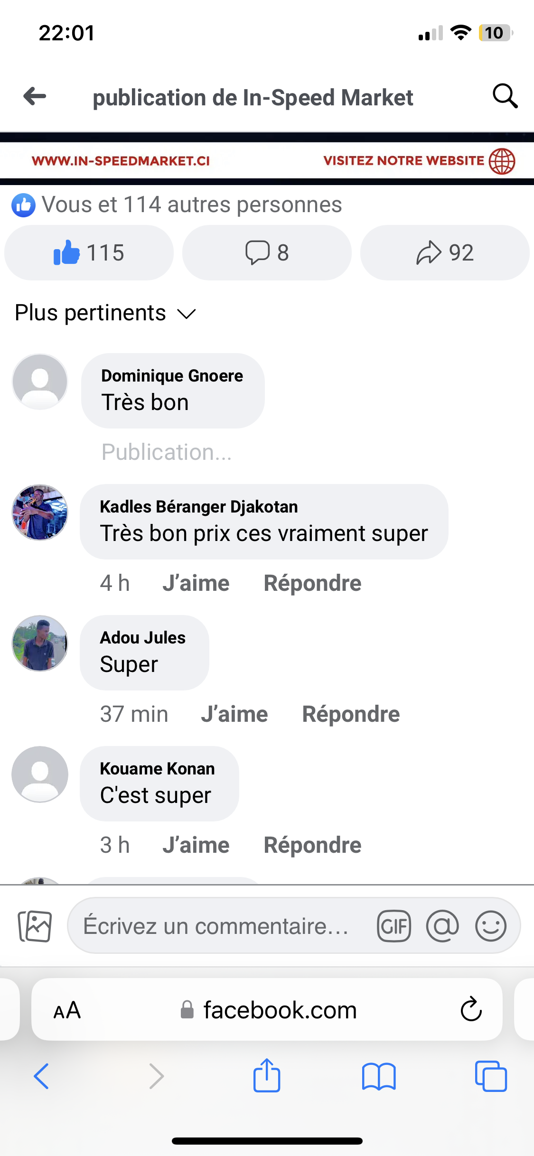The image size is (534, 1156).
Task: Like Kouame Konan's comment
Action: tap(196, 845)
